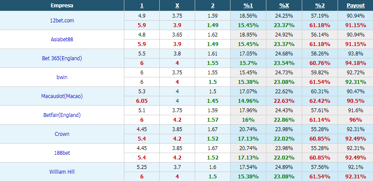This screenshot has width=373, height=181.
Task: Sort table by the Payout column header
Action: 356,6
